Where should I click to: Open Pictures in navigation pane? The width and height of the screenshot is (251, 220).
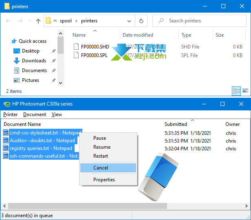(x=31, y=80)
